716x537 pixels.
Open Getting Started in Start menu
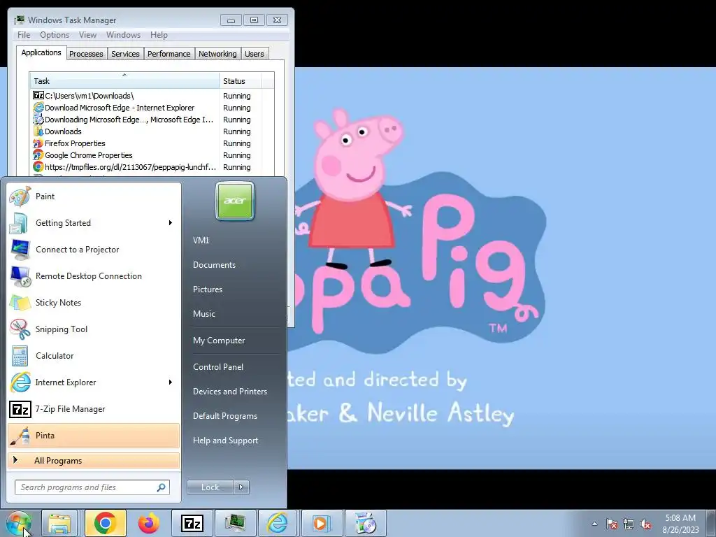click(94, 223)
